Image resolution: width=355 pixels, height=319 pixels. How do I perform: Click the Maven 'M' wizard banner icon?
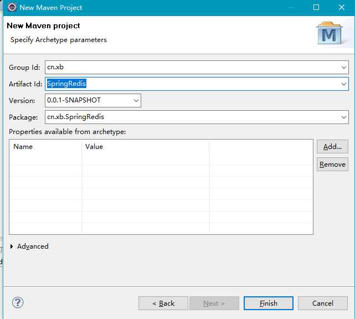pos(329,33)
